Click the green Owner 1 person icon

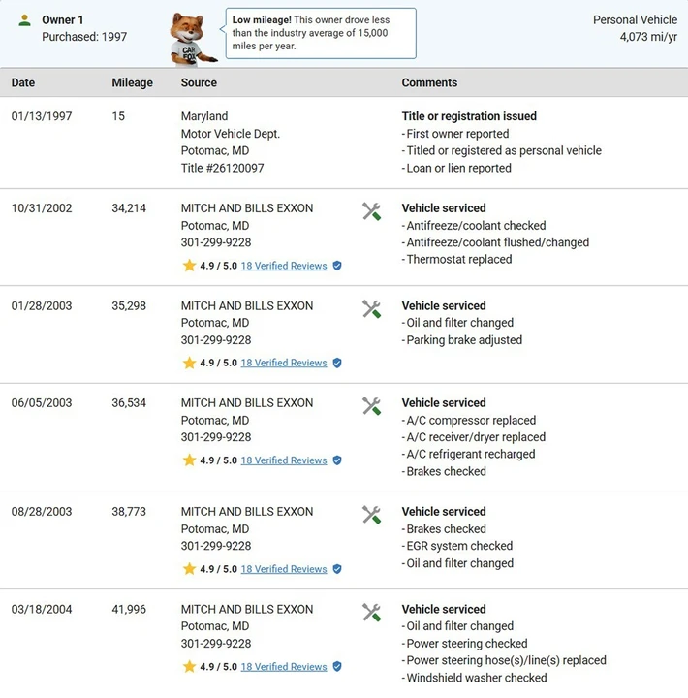25,20
